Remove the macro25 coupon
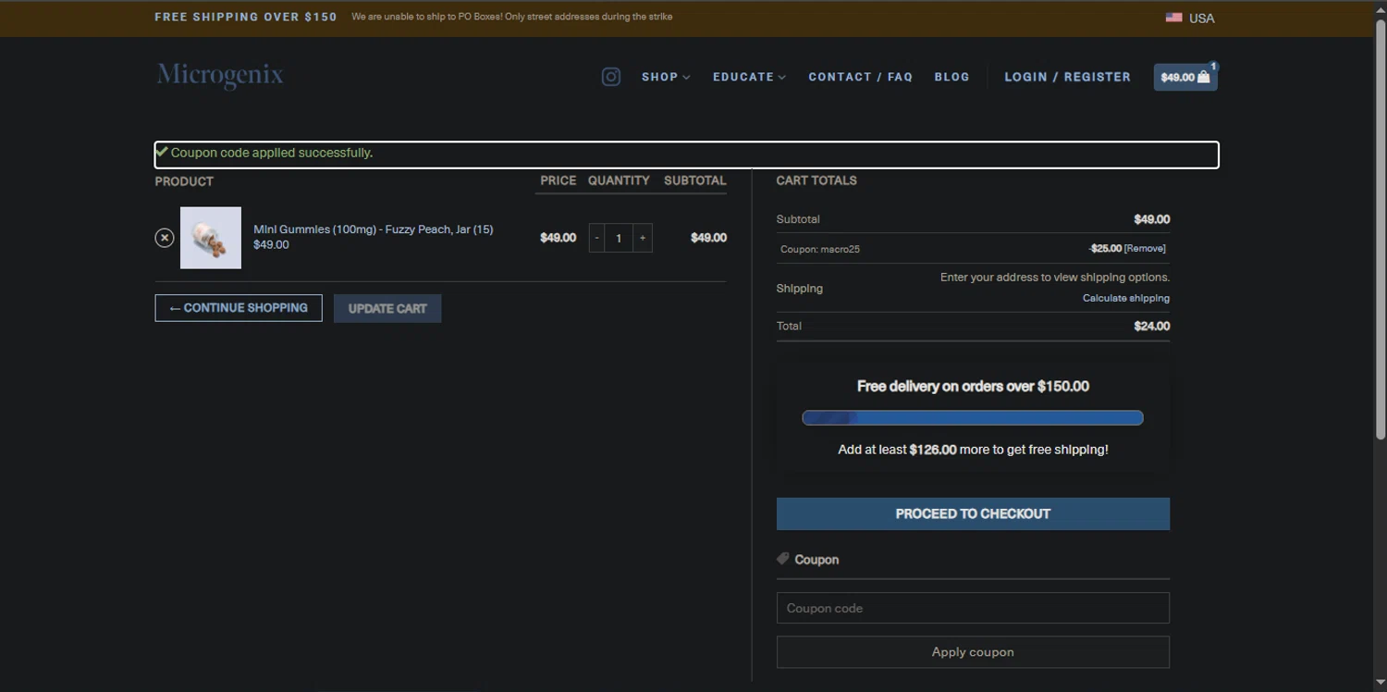Viewport: 1387px width, 692px height. pyautogui.click(x=1145, y=249)
